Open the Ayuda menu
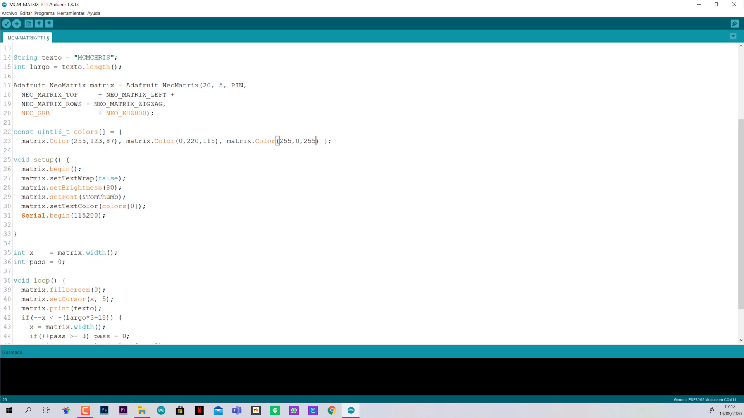Image resolution: width=744 pixels, height=418 pixels. 94,13
